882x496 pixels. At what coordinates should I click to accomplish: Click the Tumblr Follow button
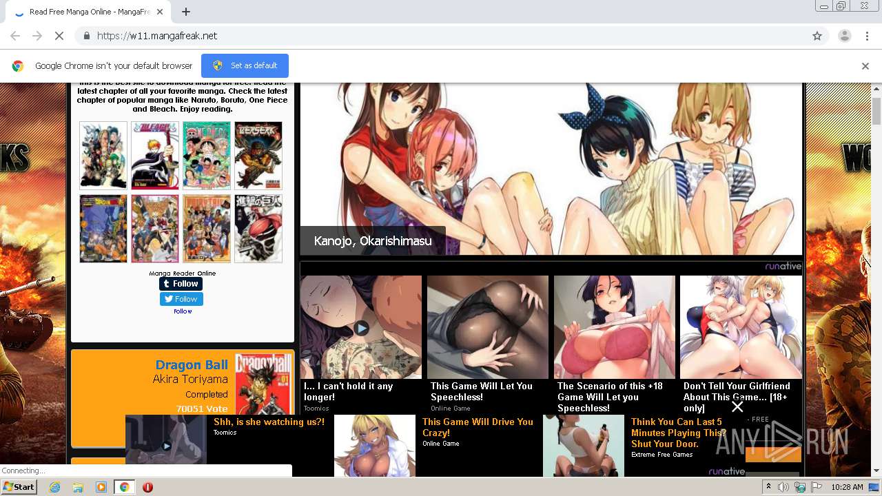coord(181,284)
